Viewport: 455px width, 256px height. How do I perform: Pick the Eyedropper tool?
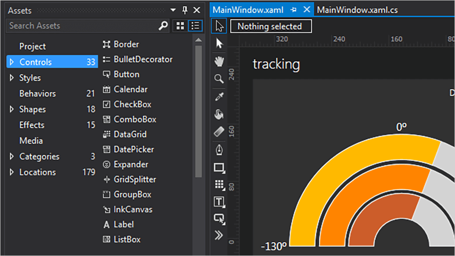(x=219, y=97)
